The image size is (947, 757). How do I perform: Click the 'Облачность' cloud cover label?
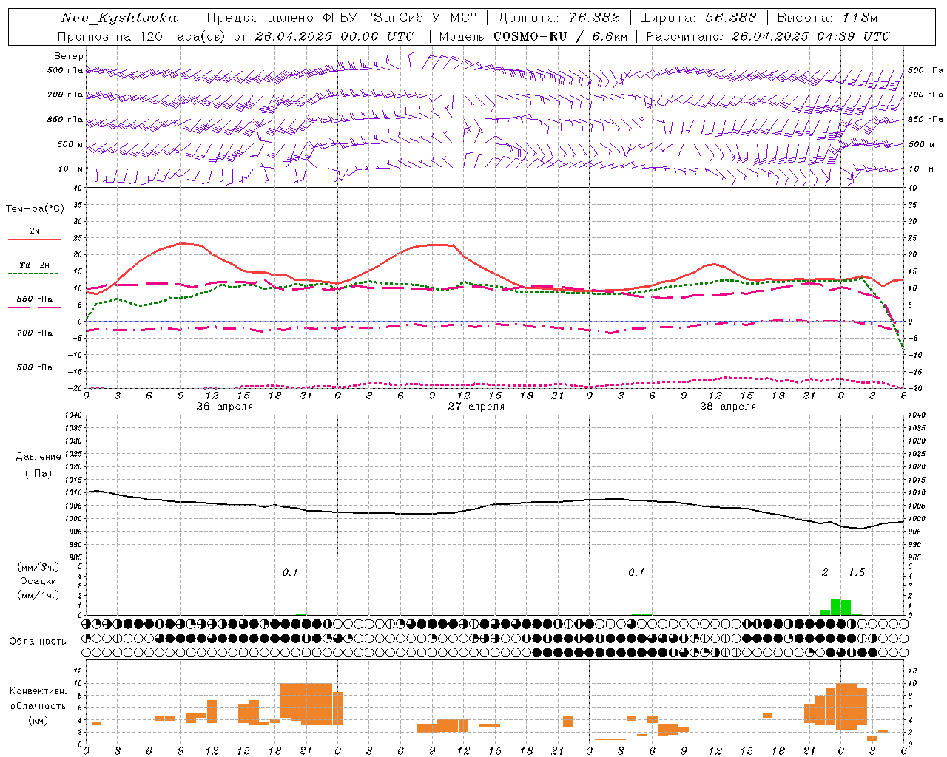[x=38, y=641]
